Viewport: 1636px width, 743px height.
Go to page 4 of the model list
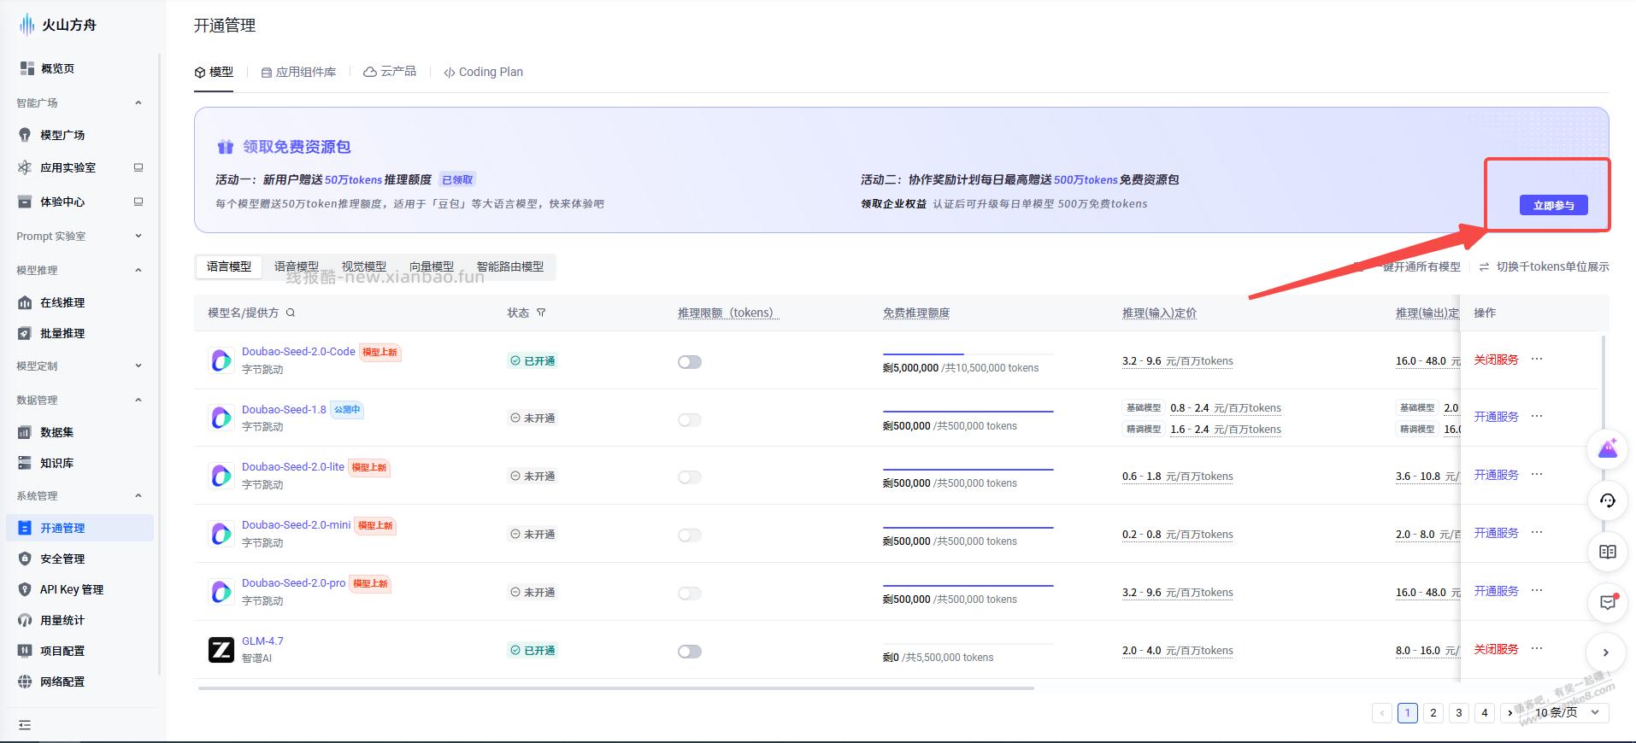1485,712
